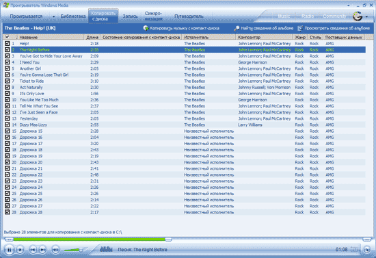Click composer Larry Williams cell

[250, 125]
